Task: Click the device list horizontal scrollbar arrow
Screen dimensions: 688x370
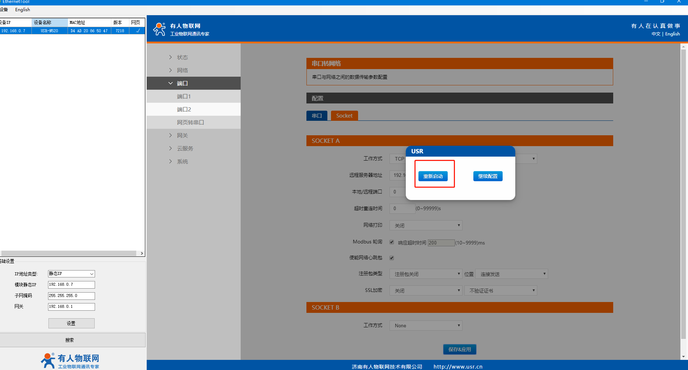Action: (142, 253)
